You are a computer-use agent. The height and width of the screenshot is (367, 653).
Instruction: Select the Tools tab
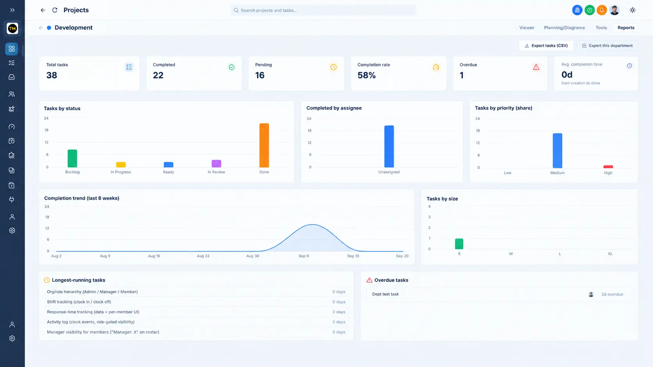point(601,28)
